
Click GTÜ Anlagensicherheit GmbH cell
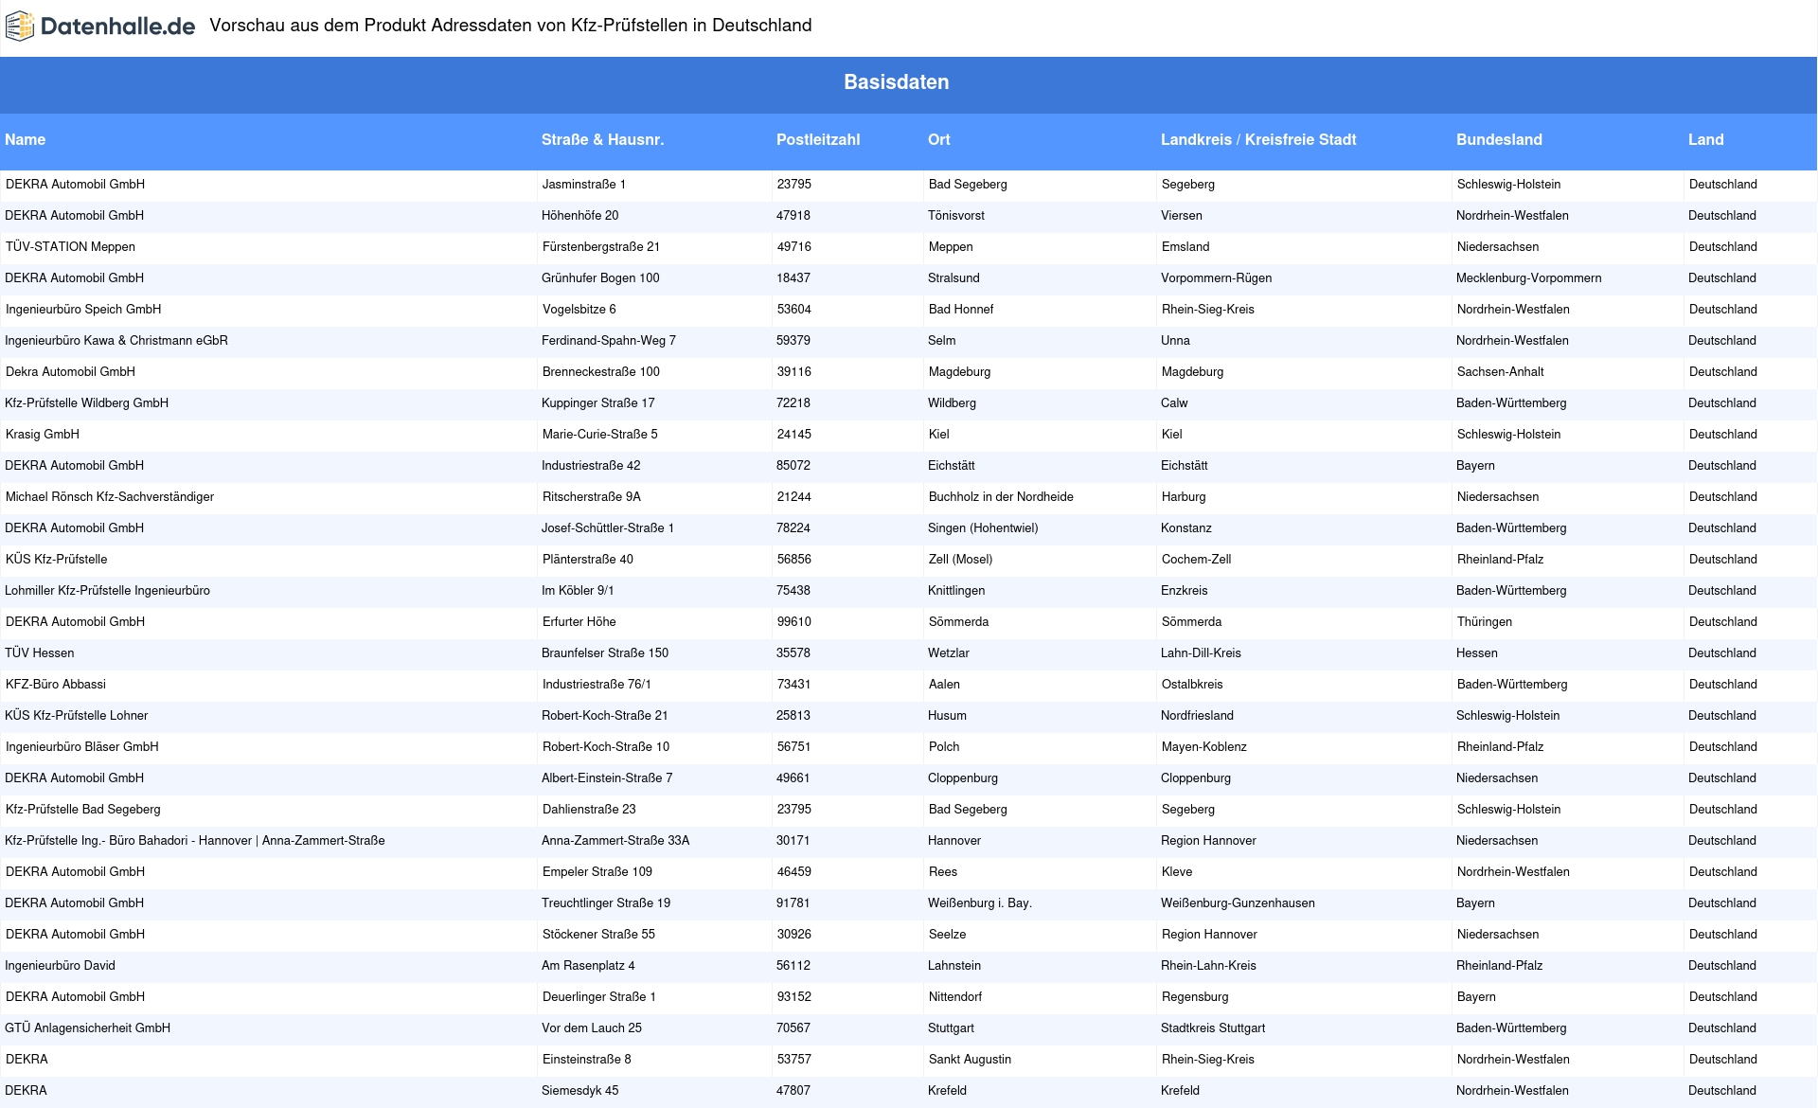(87, 1028)
